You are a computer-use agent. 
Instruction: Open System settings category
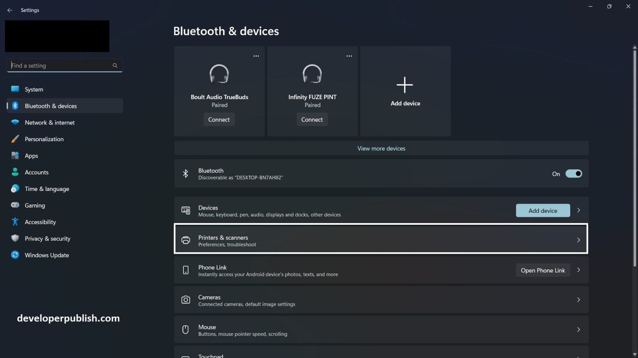tap(65, 89)
